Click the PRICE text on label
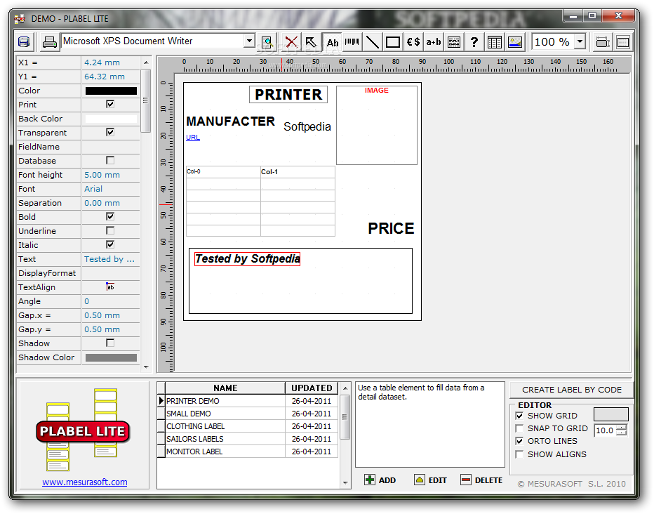The image size is (654, 514). point(391,228)
